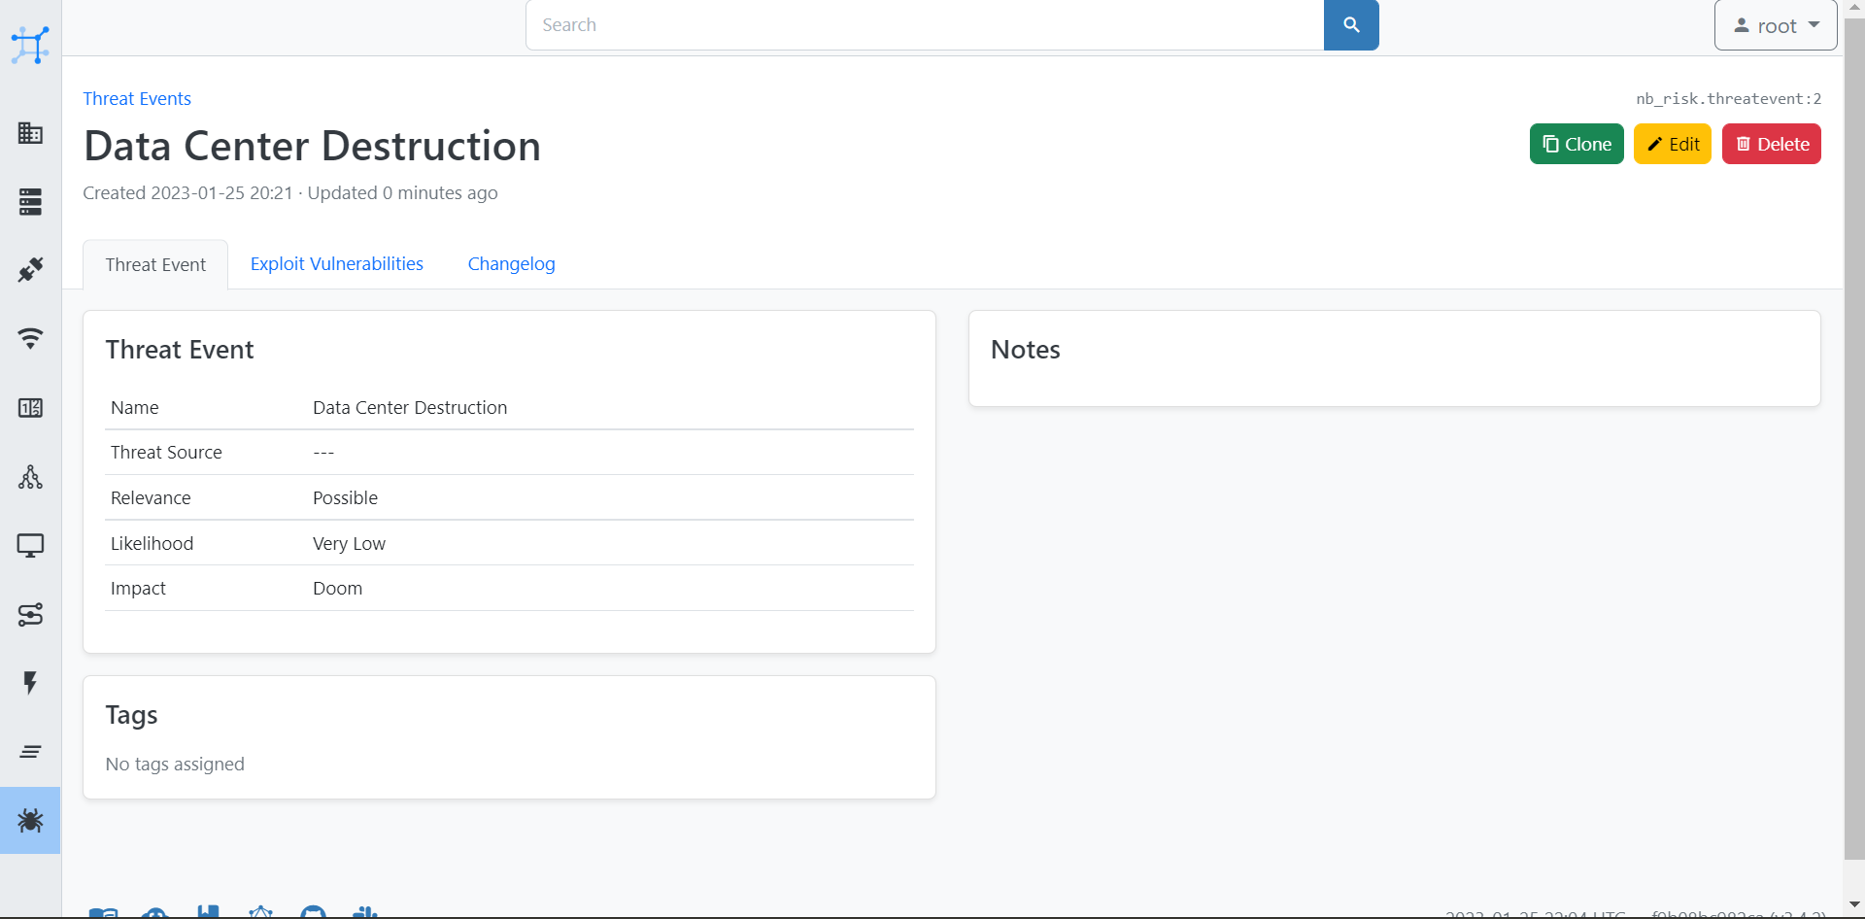The height and width of the screenshot is (919, 1865).
Task: Click the Threat Source dashes value
Action: (323, 453)
